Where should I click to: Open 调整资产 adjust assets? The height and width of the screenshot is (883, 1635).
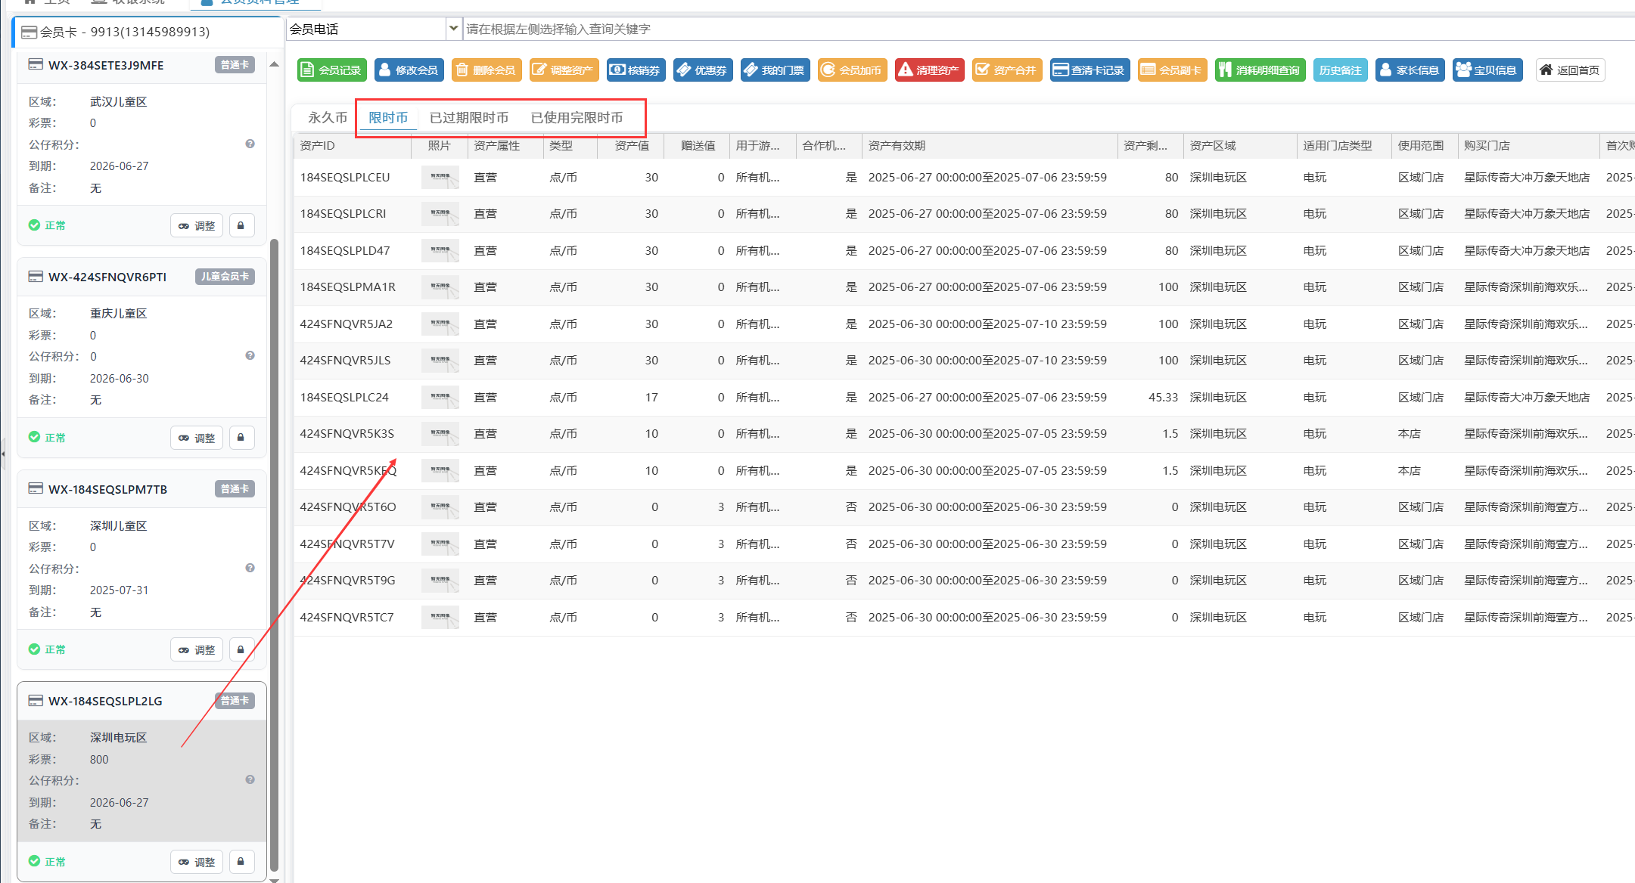564,70
